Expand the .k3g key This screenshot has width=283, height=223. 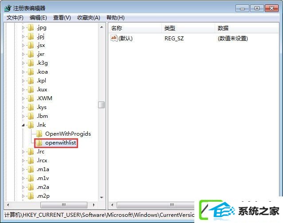click(23, 63)
